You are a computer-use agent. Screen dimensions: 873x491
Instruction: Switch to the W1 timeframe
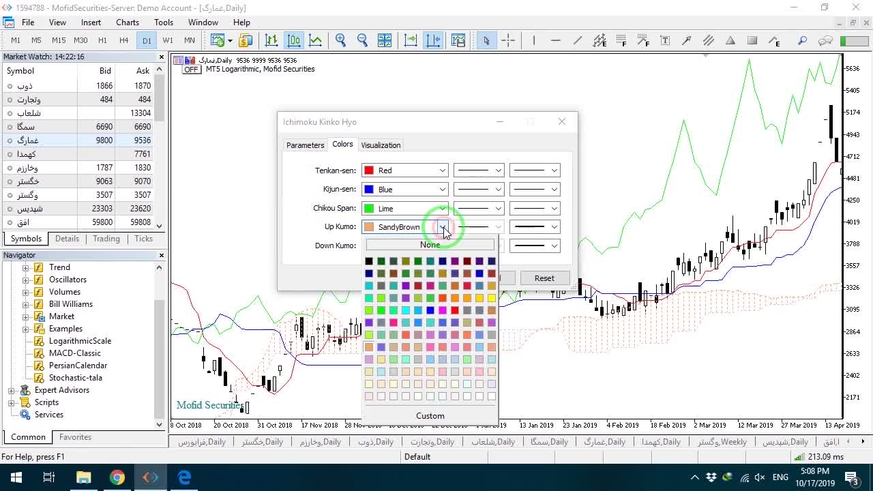[x=168, y=41]
